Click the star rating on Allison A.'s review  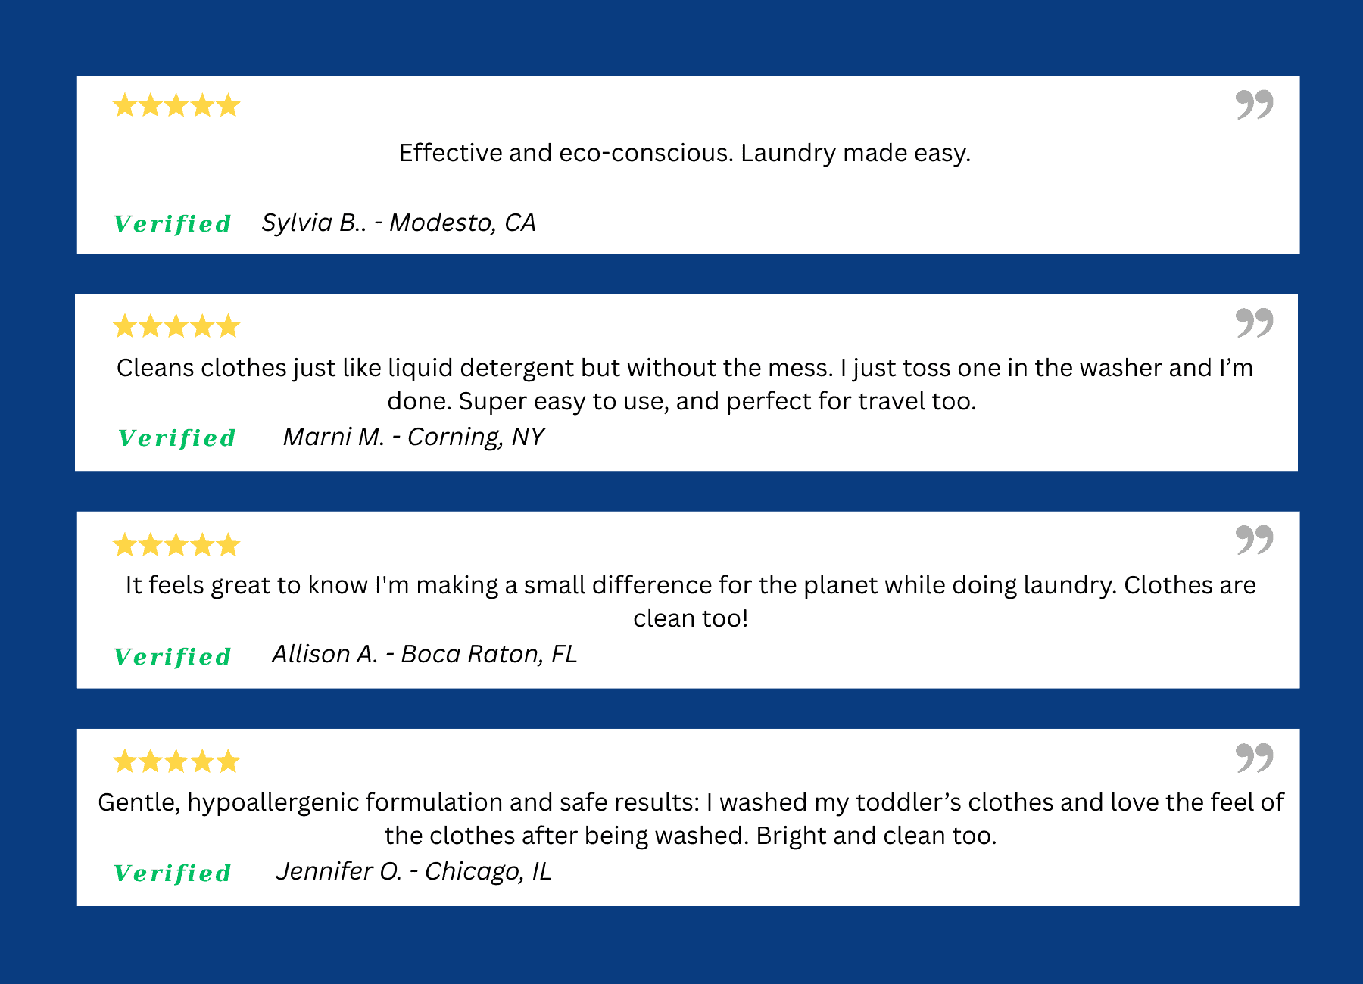coord(176,544)
